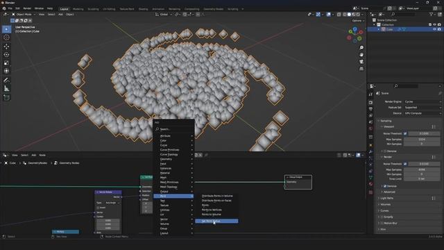Select the Measure tool

pyautogui.click(x=6, y=89)
